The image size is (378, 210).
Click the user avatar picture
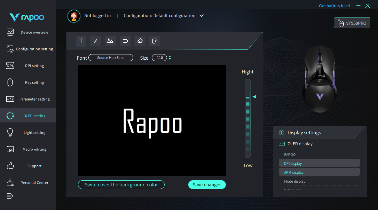click(x=74, y=16)
